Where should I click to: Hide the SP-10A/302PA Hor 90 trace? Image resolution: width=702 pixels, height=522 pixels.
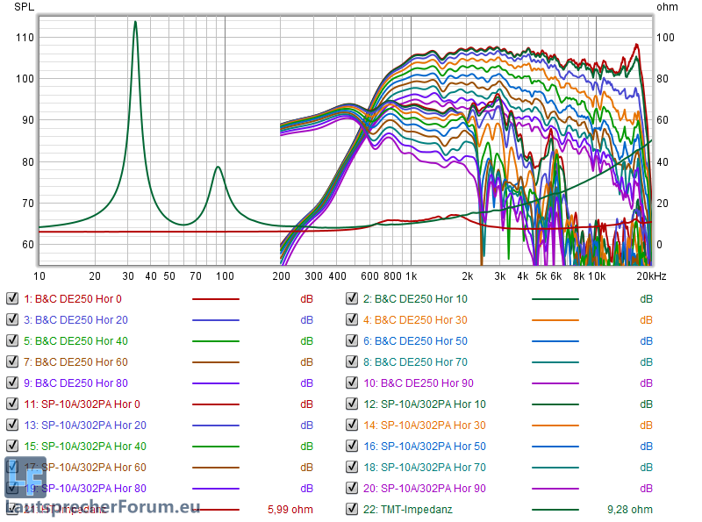(352, 489)
